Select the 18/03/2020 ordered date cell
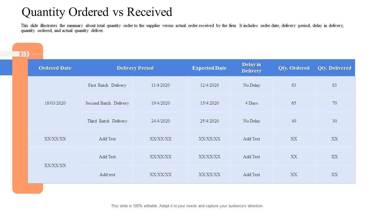The width and height of the screenshot is (375, 211). pos(55,103)
